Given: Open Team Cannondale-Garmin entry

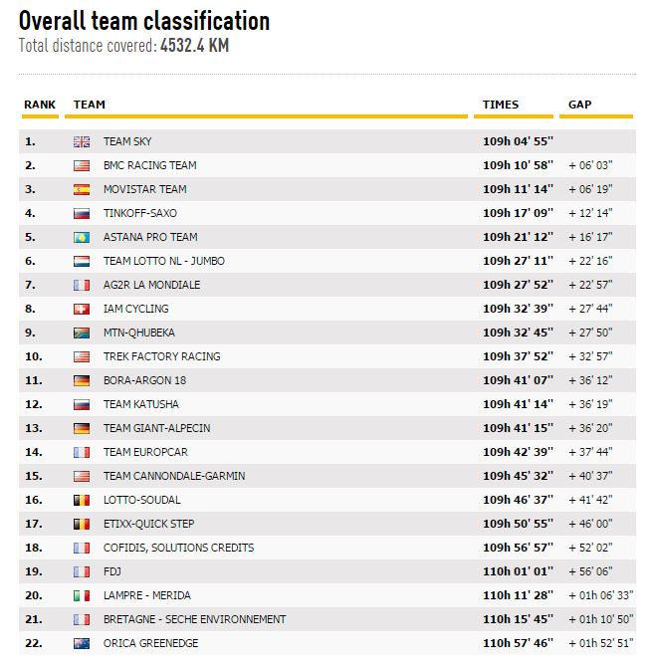Looking at the screenshot, I should 174,477.
